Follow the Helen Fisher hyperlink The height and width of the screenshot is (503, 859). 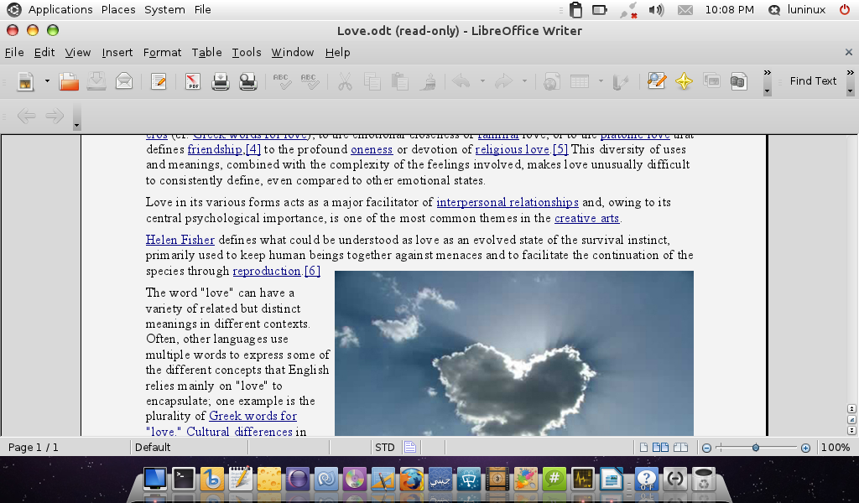pyautogui.click(x=180, y=240)
